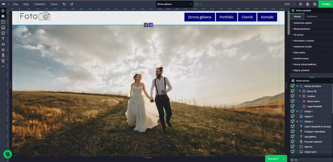Toggle device visibility for Sekcja domyślna layer

[293, 86]
